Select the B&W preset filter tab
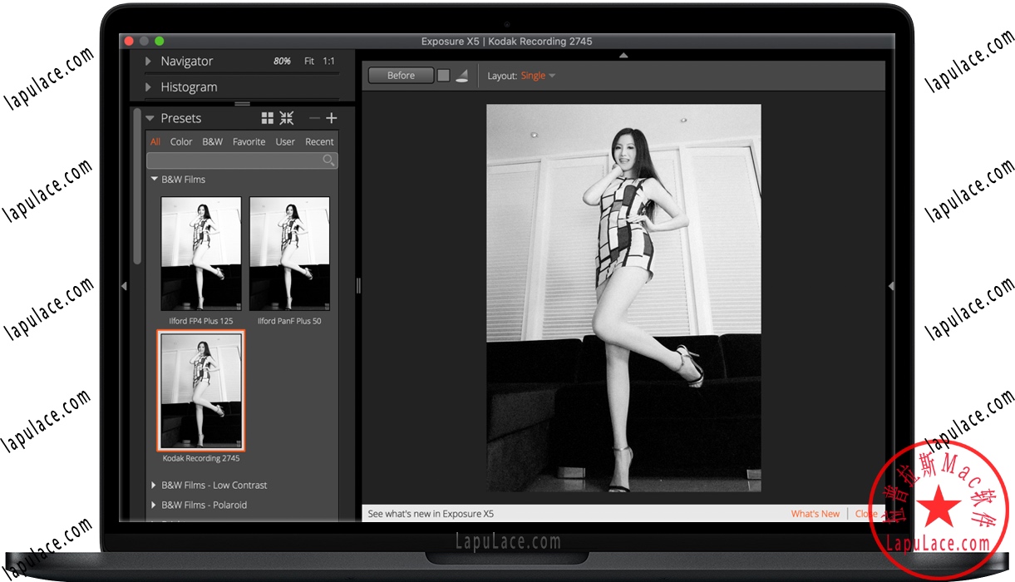1015x582 pixels. [213, 142]
